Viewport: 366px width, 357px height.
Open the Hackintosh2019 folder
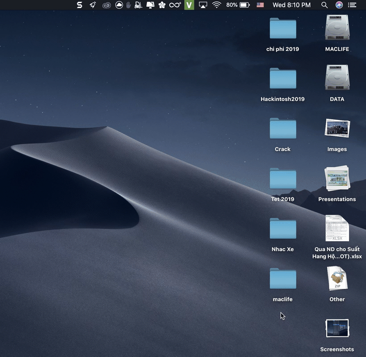coord(283,78)
